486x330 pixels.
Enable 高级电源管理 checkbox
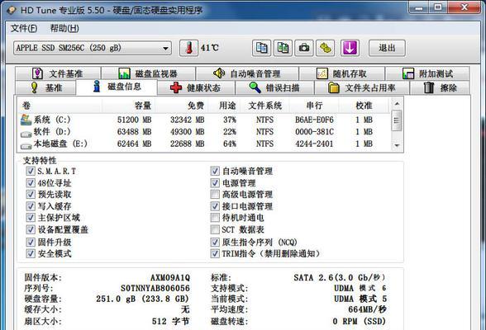pos(215,194)
